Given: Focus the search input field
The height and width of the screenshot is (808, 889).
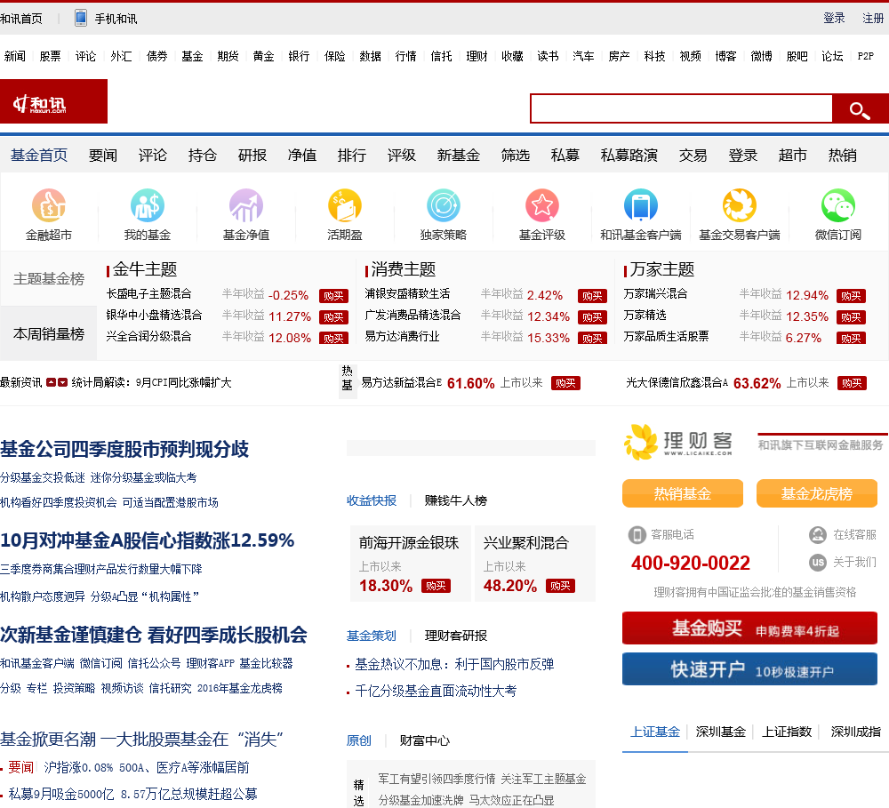Looking at the screenshot, I should point(681,108).
